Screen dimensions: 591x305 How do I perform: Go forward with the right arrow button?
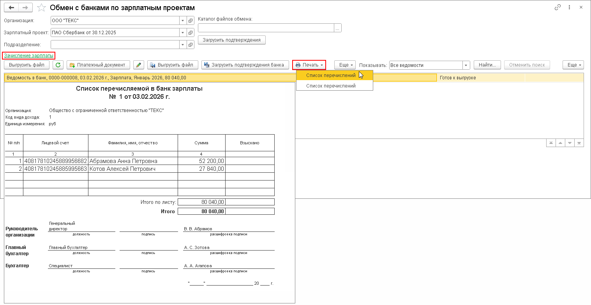(x=25, y=7)
